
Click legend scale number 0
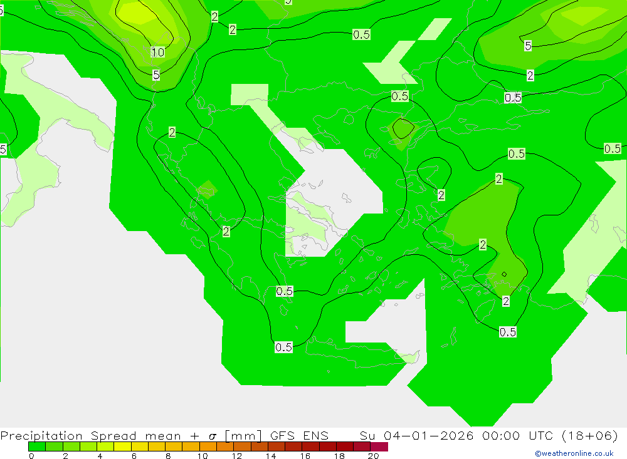click(x=31, y=456)
